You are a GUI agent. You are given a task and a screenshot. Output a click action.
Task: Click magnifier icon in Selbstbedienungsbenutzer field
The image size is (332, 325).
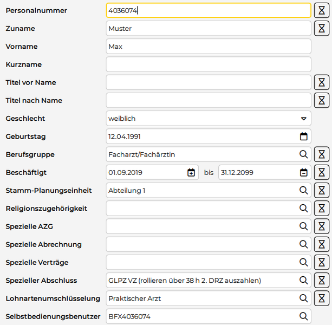point(303,316)
